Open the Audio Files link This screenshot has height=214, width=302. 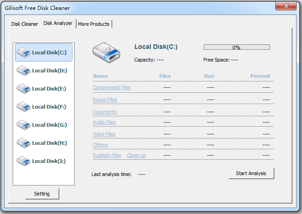pos(104,122)
